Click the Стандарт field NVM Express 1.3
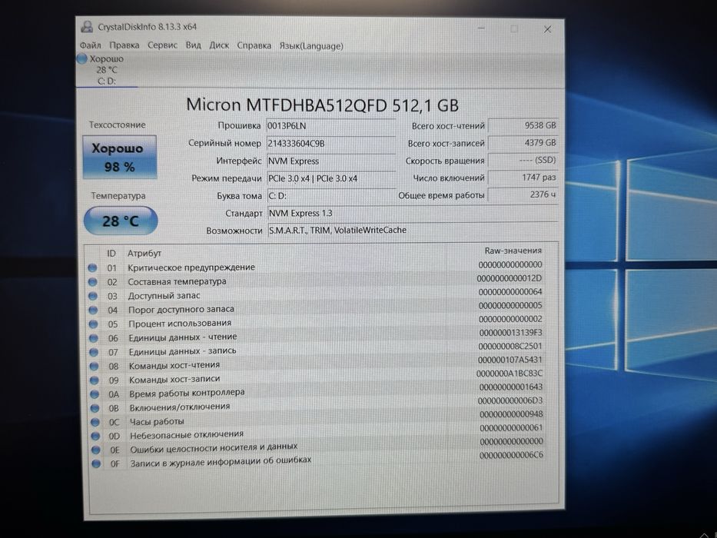This screenshot has width=717, height=538. pyautogui.click(x=413, y=213)
